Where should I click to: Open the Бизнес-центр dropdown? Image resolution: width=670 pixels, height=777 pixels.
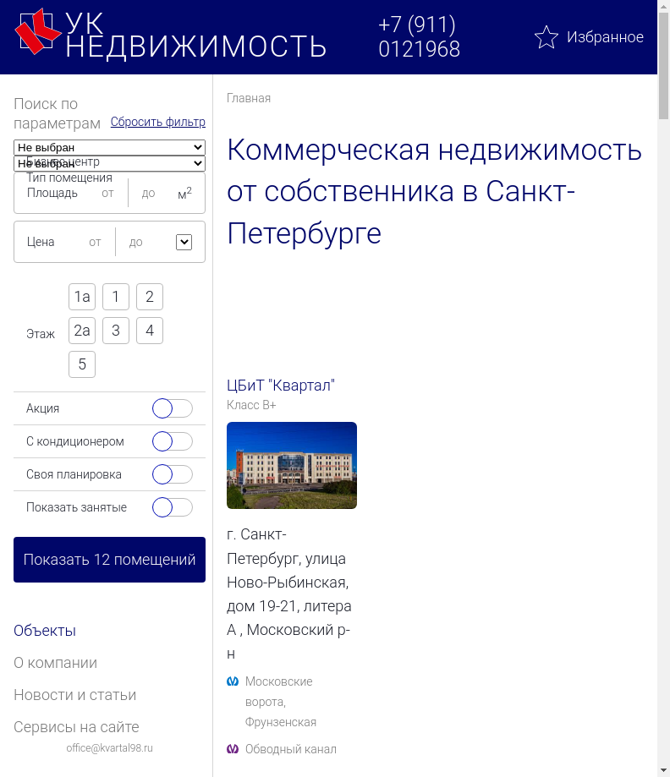pos(109,147)
